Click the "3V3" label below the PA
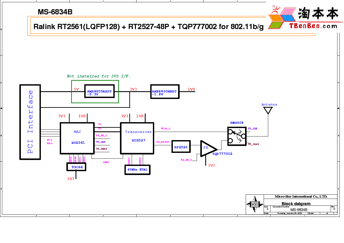This screenshot has height=243, width=344. (211, 165)
